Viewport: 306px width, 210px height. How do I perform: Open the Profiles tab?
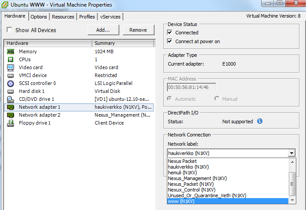[87, 17]
